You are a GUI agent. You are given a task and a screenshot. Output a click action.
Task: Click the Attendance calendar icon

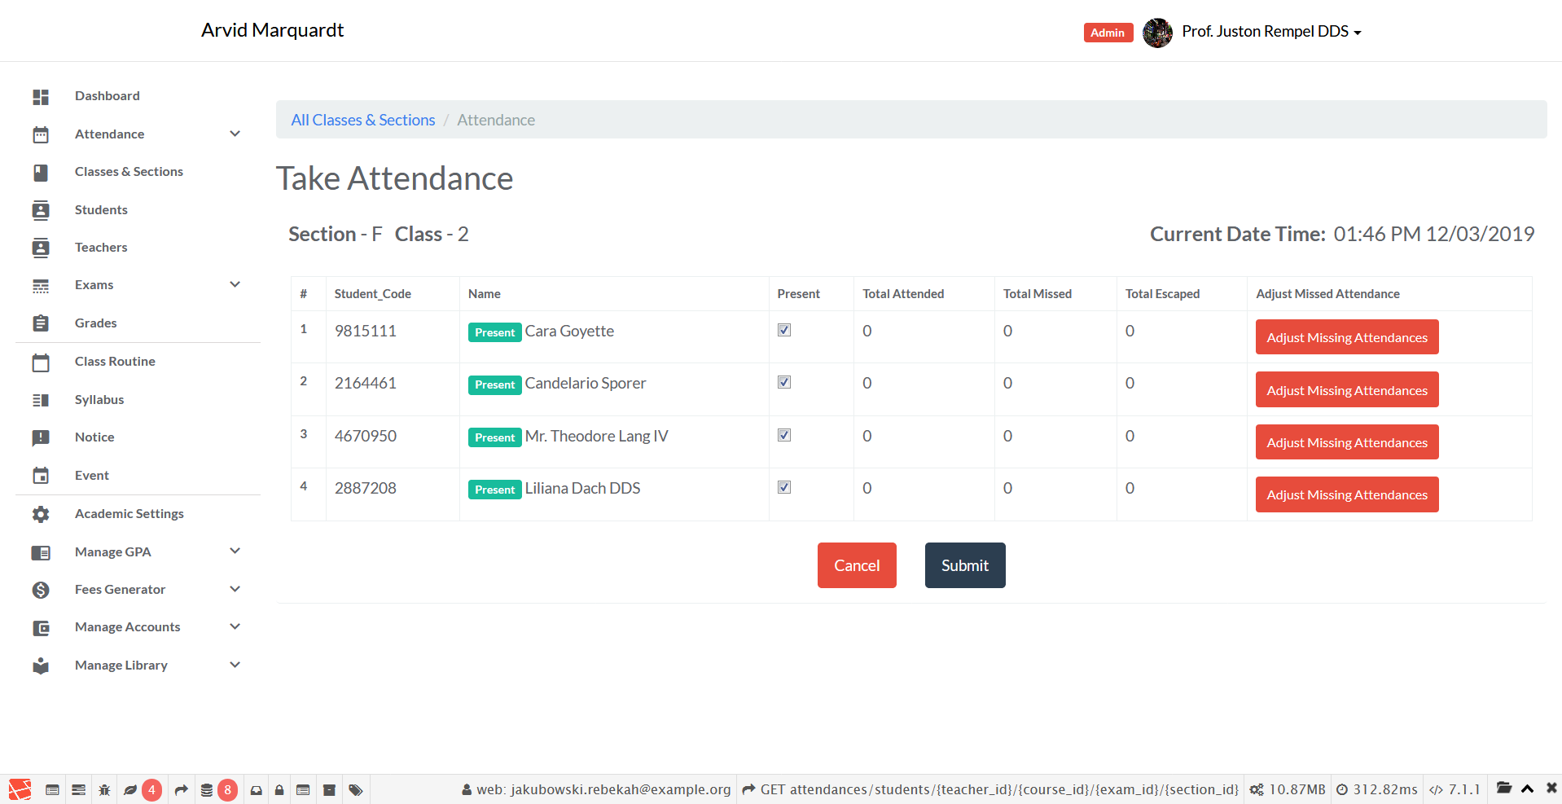(x=41, y=134)
